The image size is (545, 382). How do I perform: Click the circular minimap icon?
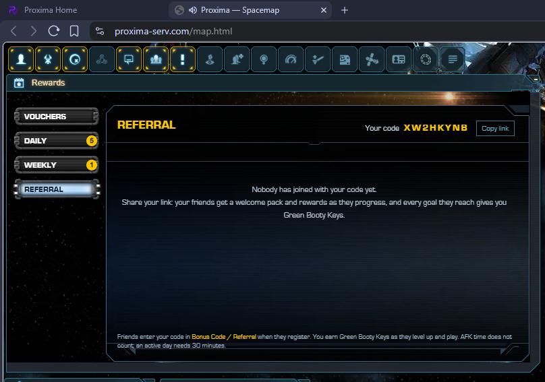(x=75, y=59)
